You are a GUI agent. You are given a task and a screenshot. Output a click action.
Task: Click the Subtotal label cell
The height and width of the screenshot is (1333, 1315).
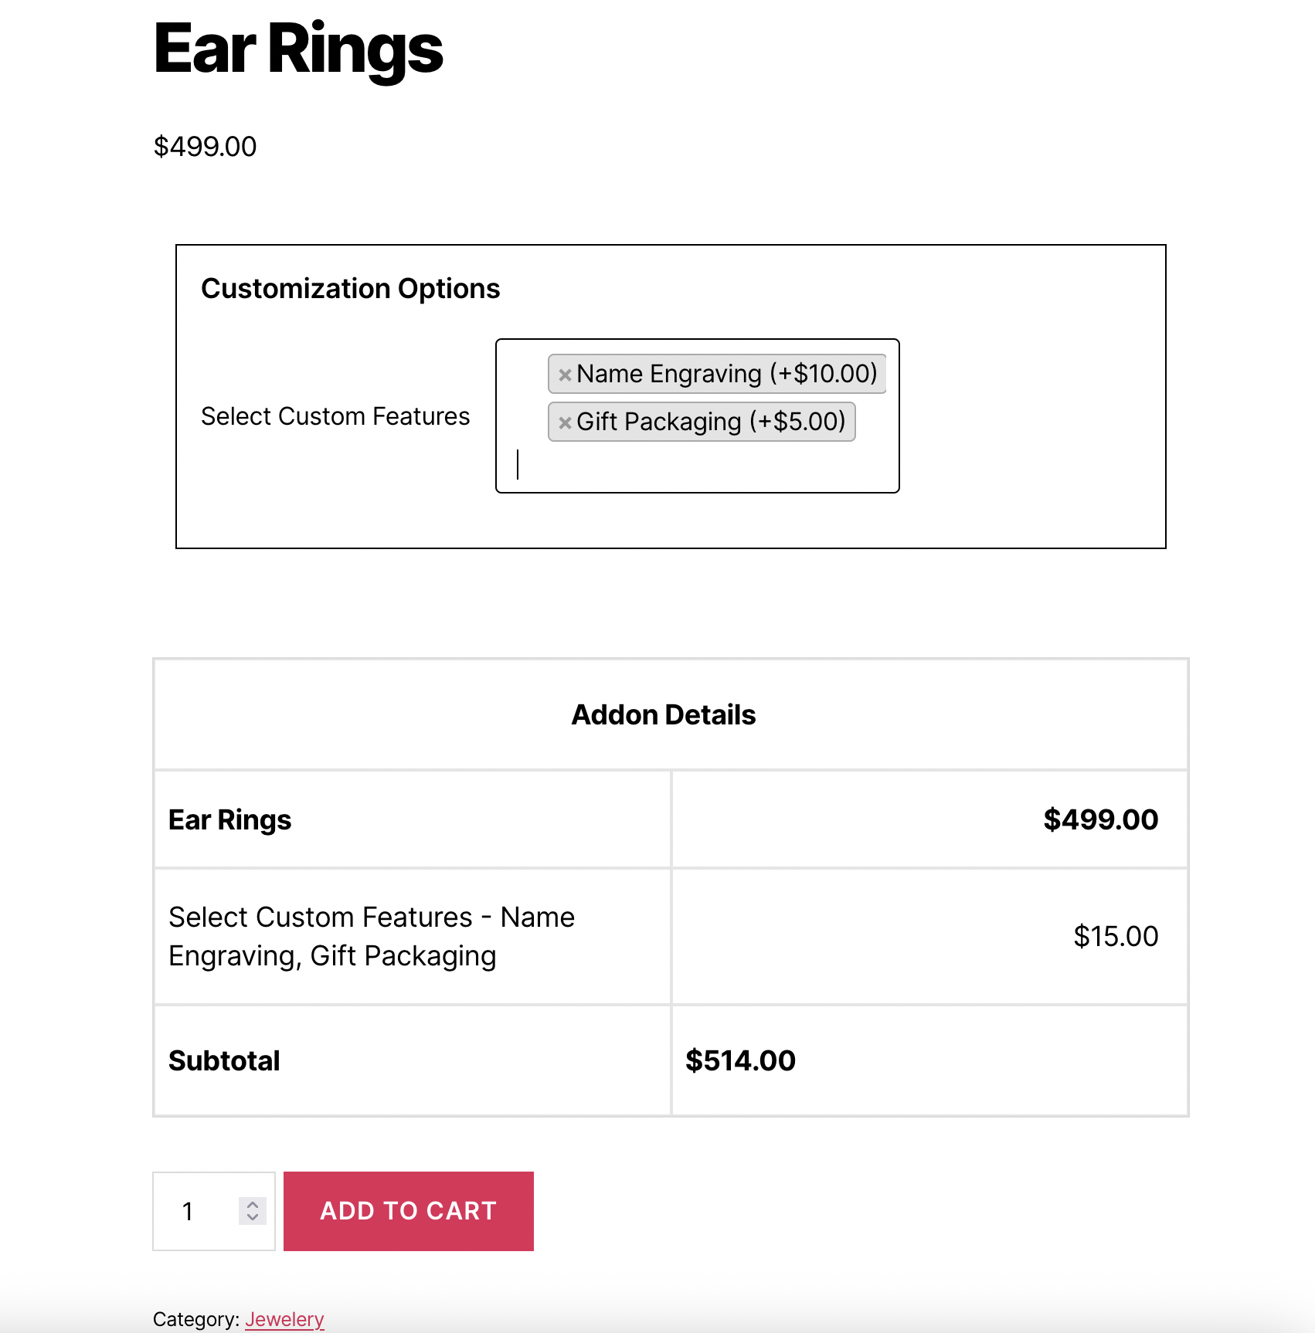click(224, 1061)
